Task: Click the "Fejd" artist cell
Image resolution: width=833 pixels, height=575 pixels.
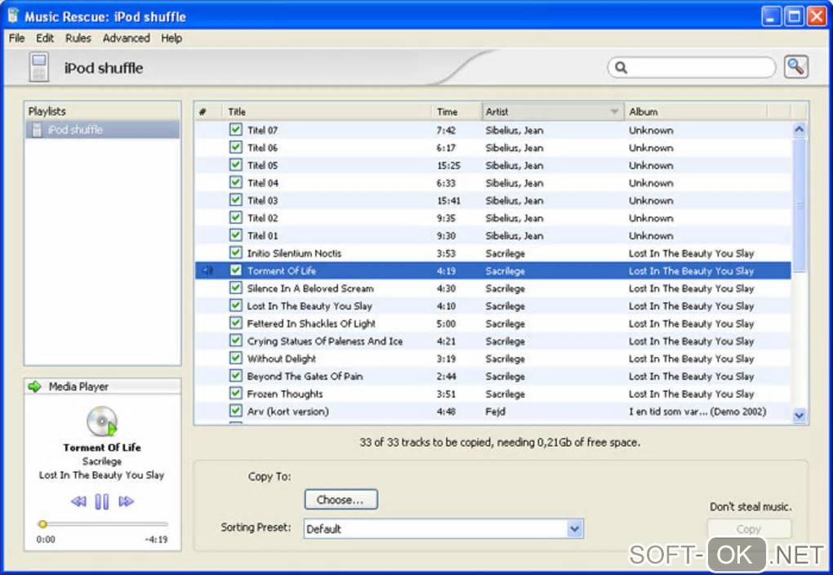Action: (495, 412)
